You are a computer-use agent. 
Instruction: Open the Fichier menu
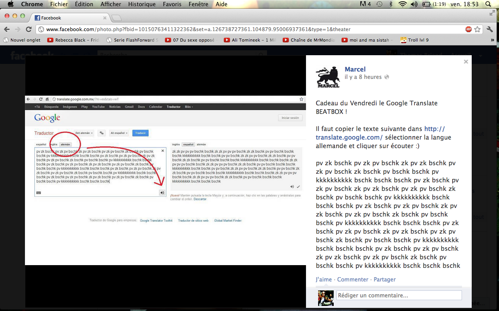pos(59,4)
